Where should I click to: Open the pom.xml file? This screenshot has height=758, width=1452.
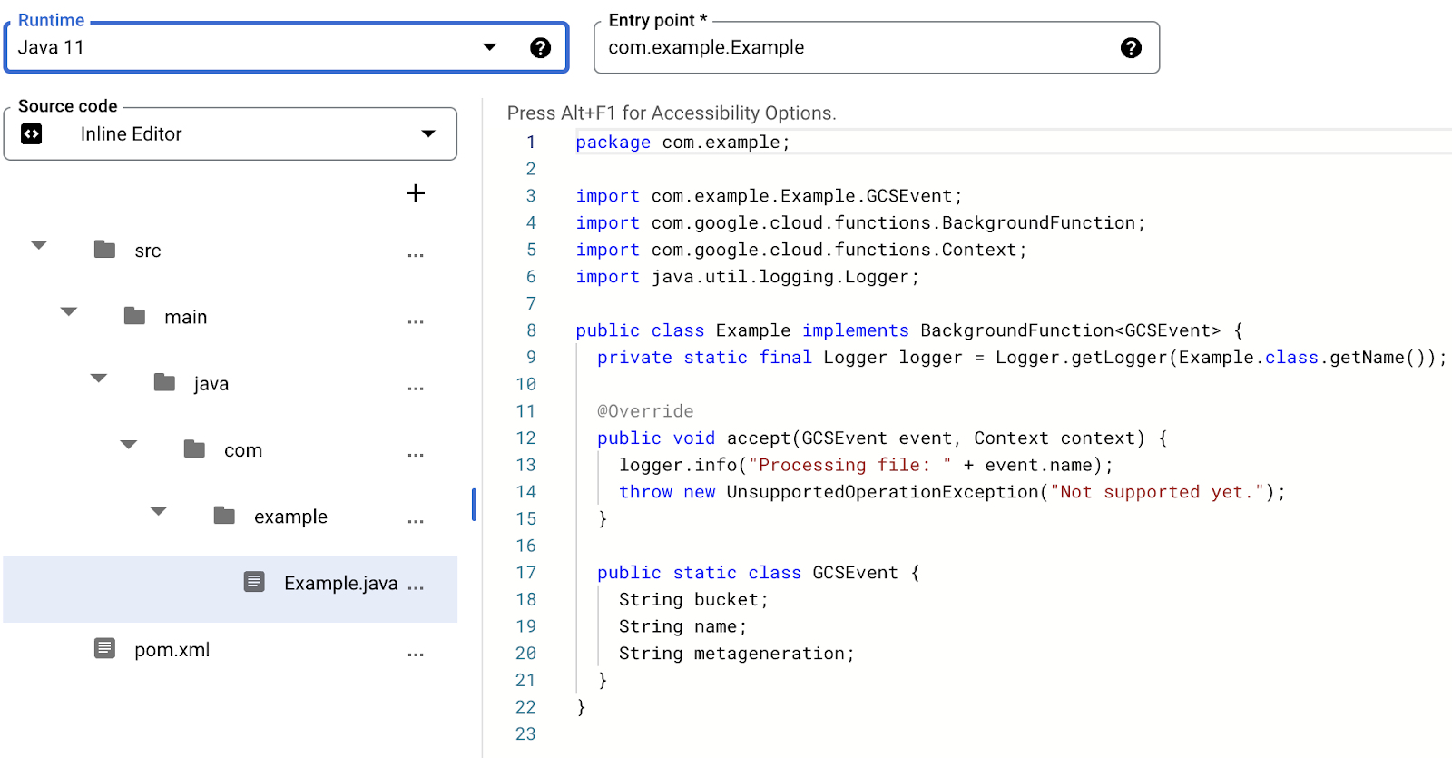(x=172, y=650)
